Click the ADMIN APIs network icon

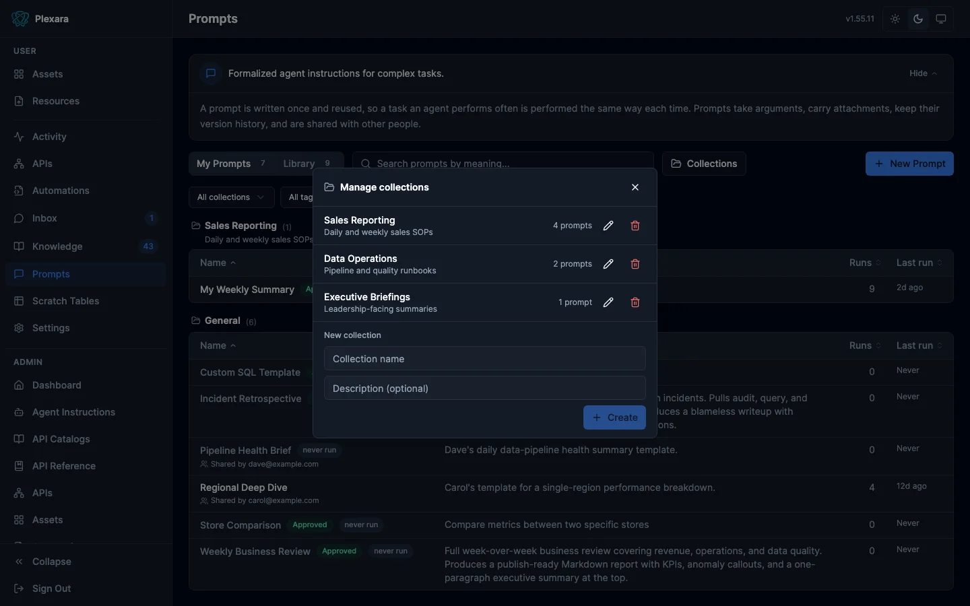click(19, 493)
